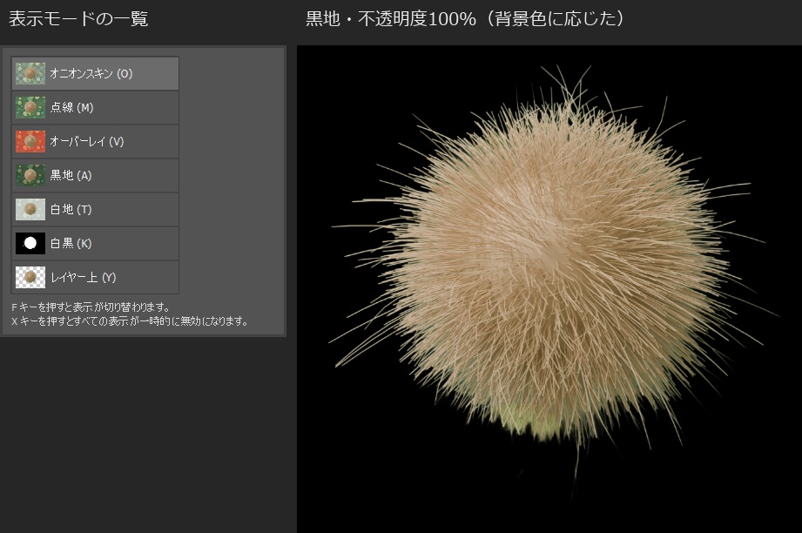Select the オニオンスキン (O) view mode
Screen dimensions: 802x533
pos(95,73)
